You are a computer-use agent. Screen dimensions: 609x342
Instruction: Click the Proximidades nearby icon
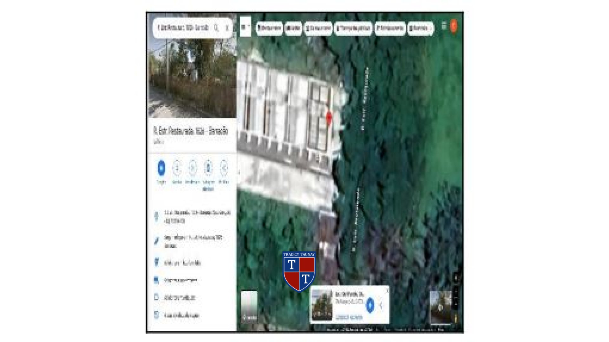pos(192,168)
